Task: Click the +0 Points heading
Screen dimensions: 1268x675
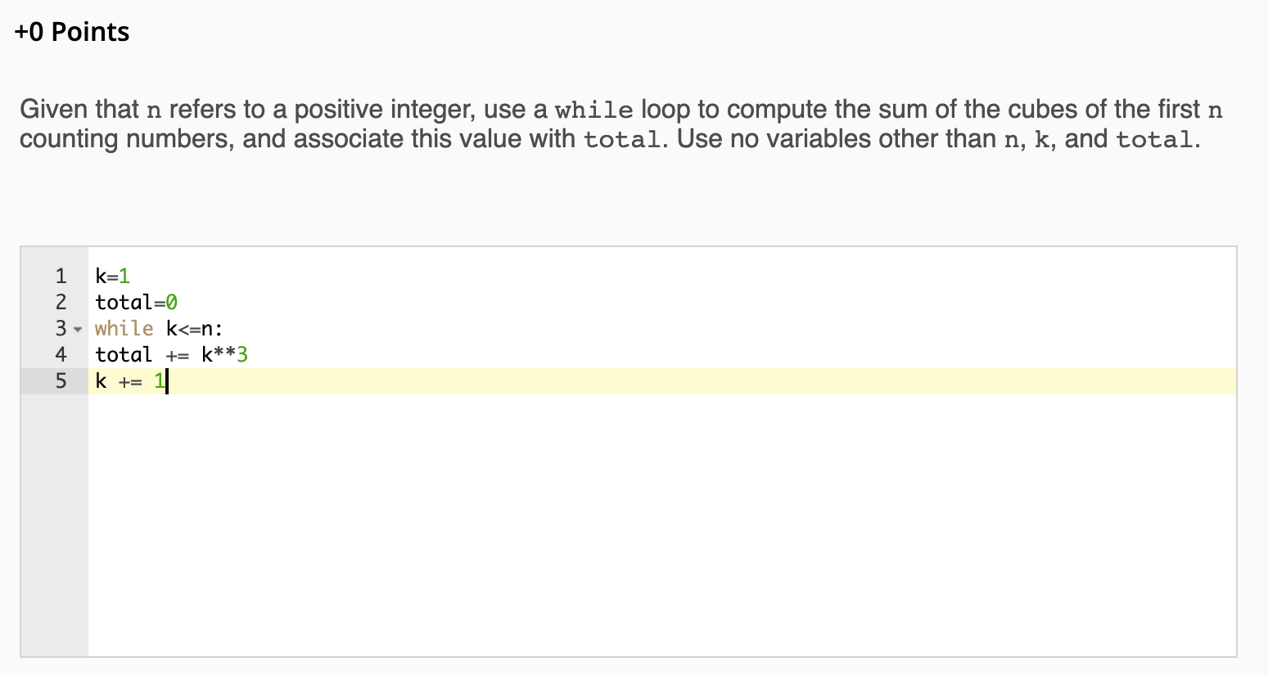Action: coord(72,32)
